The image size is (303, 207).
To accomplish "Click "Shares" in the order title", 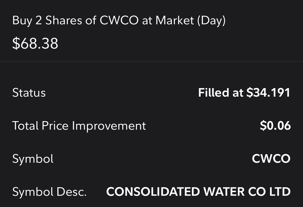I will 64,20.
